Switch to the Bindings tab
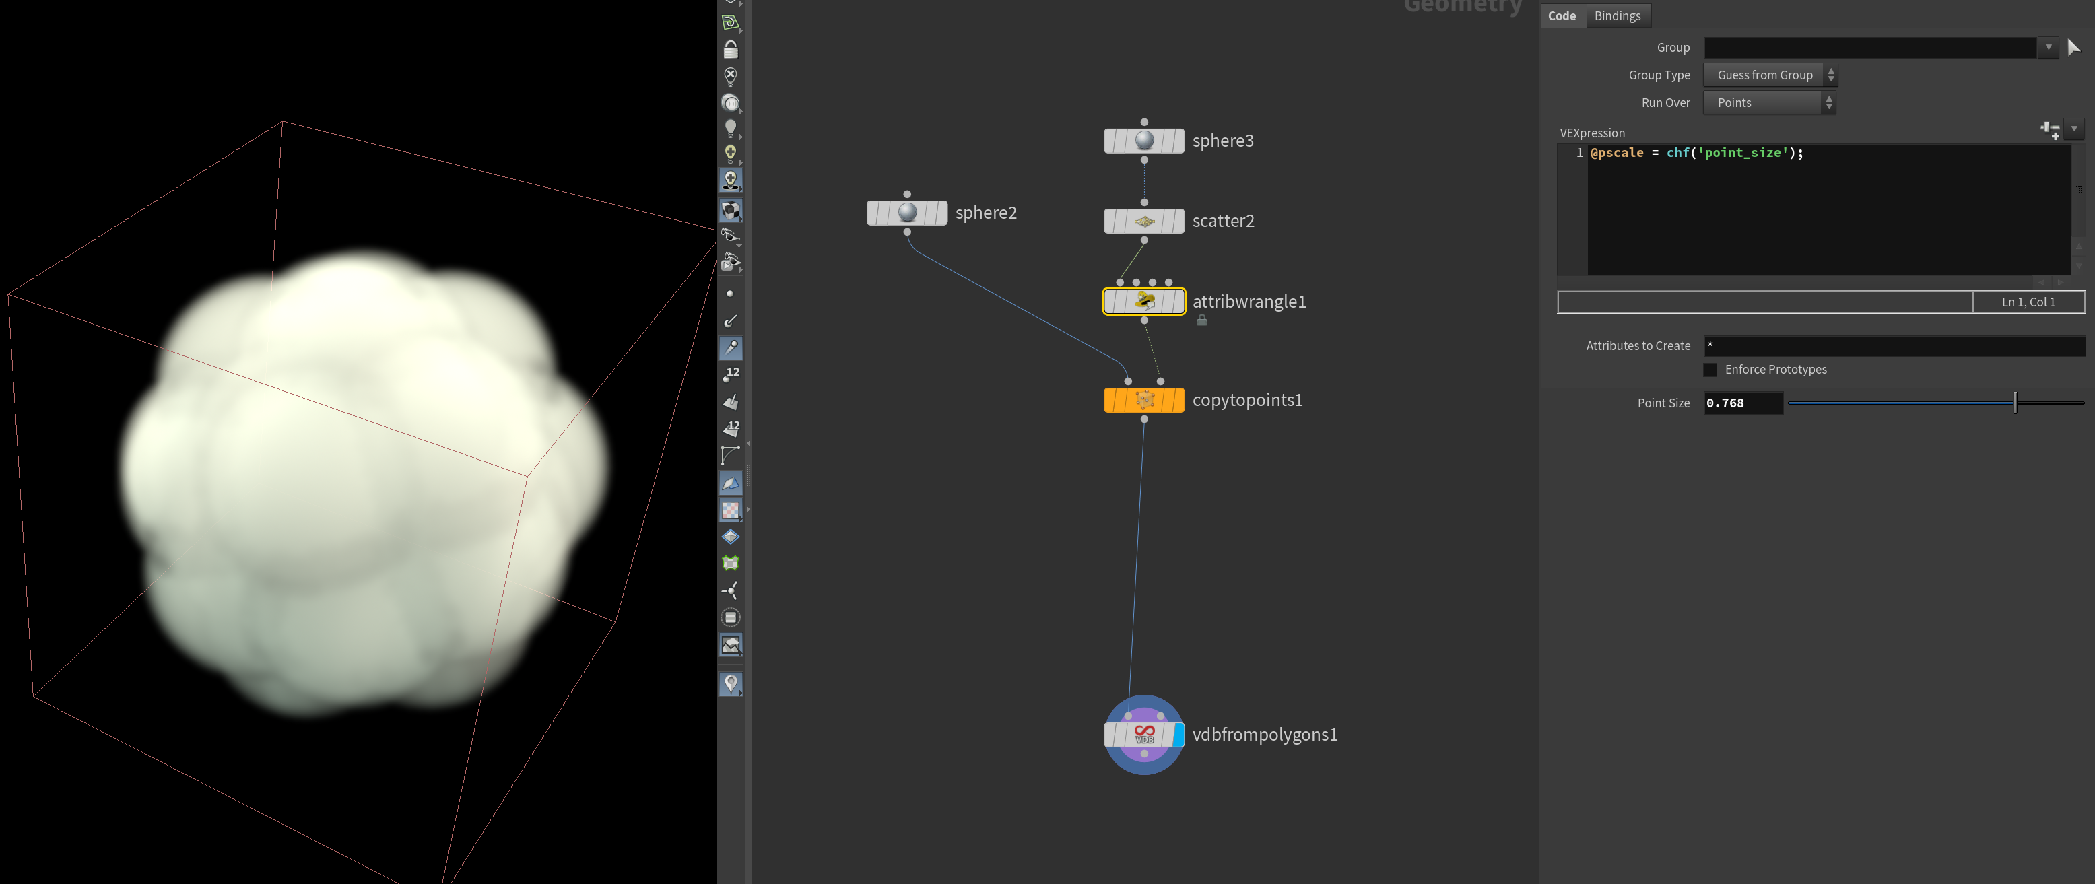Screen dimensions: 2095x884 click(1616, 15)
